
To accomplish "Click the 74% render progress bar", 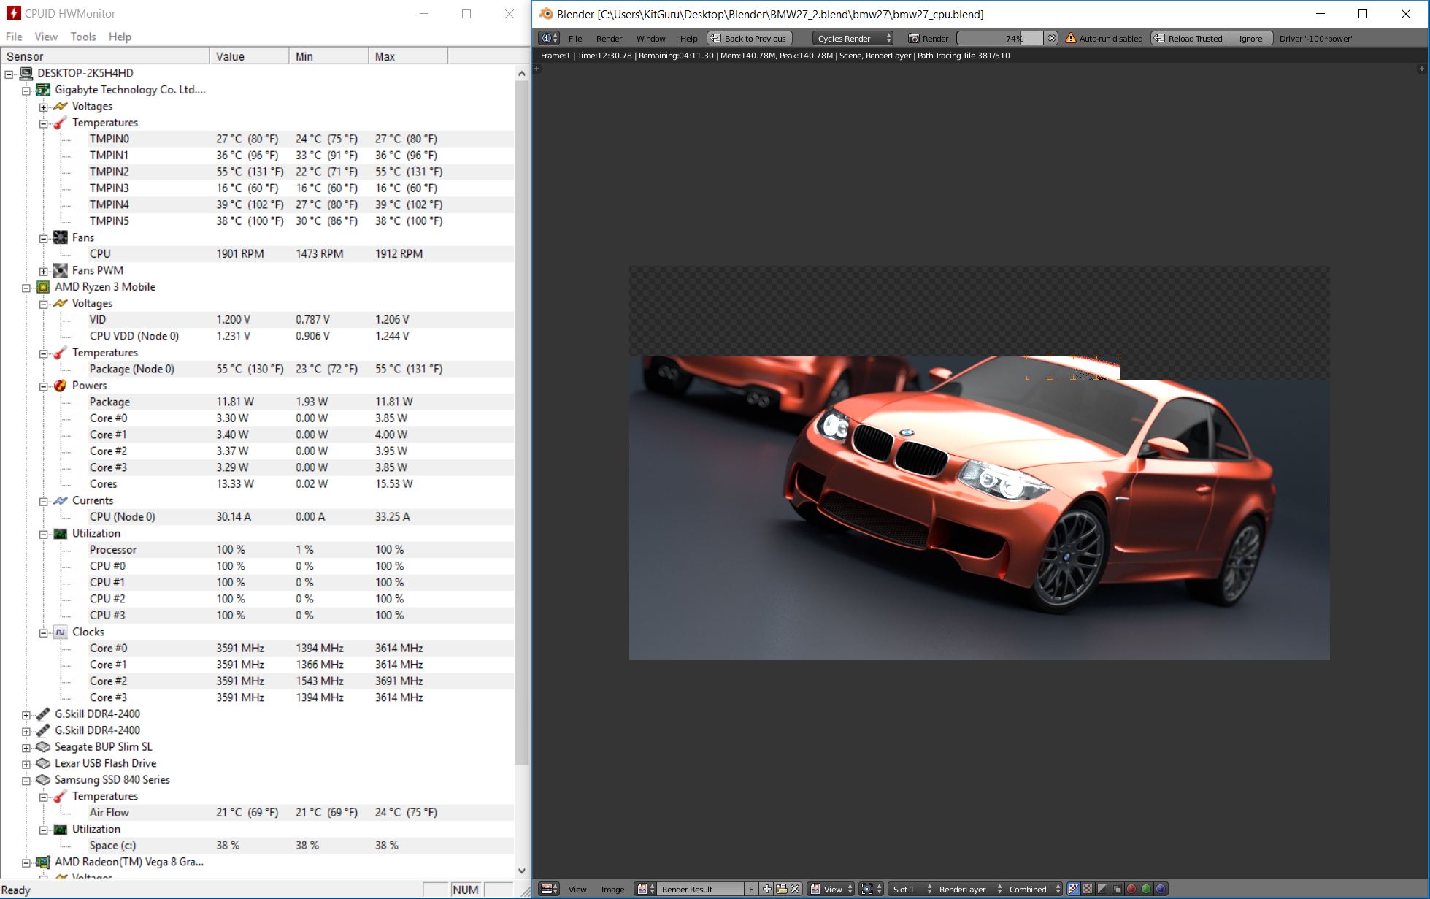I will click(1000, 38).
